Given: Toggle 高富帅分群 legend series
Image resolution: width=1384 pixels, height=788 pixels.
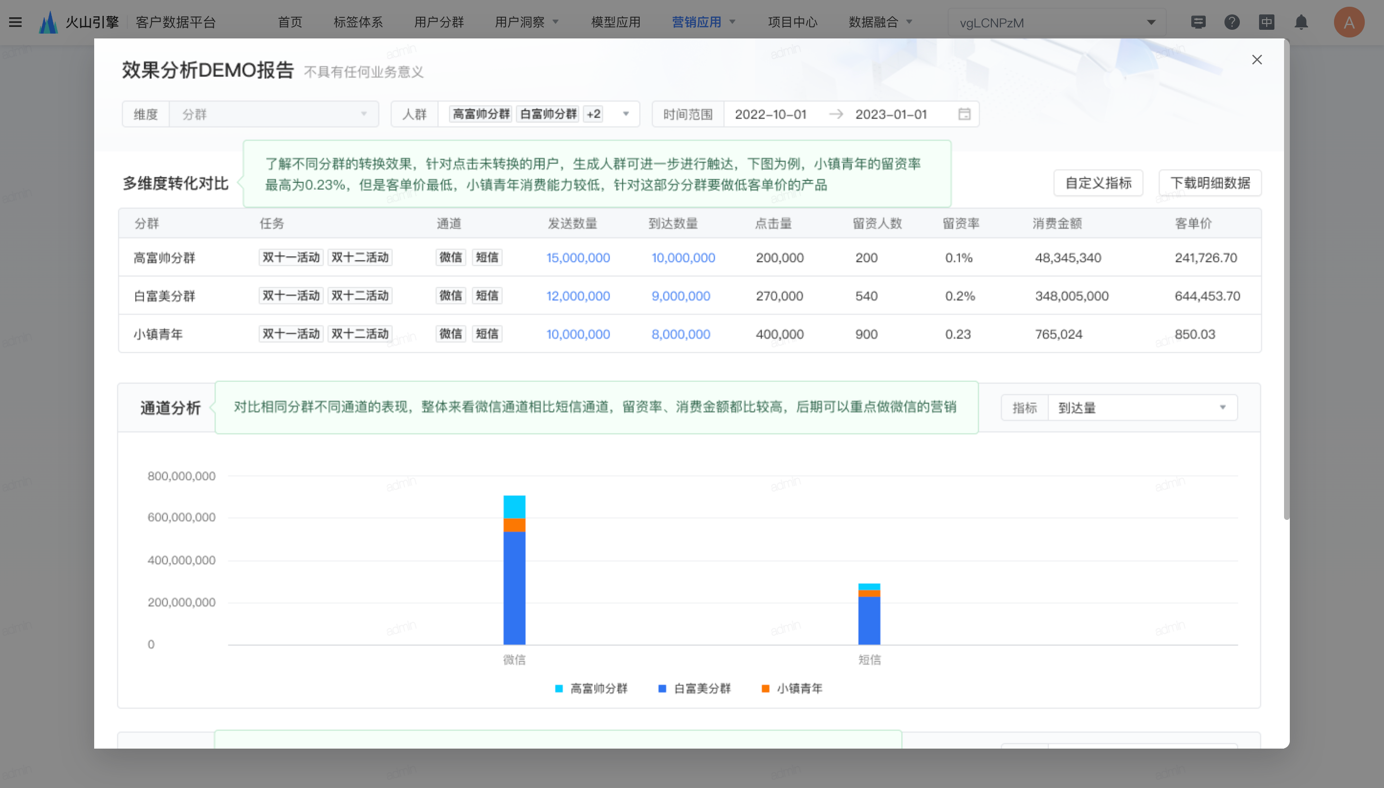Looking at the screenshot, I should coord(591,689).
